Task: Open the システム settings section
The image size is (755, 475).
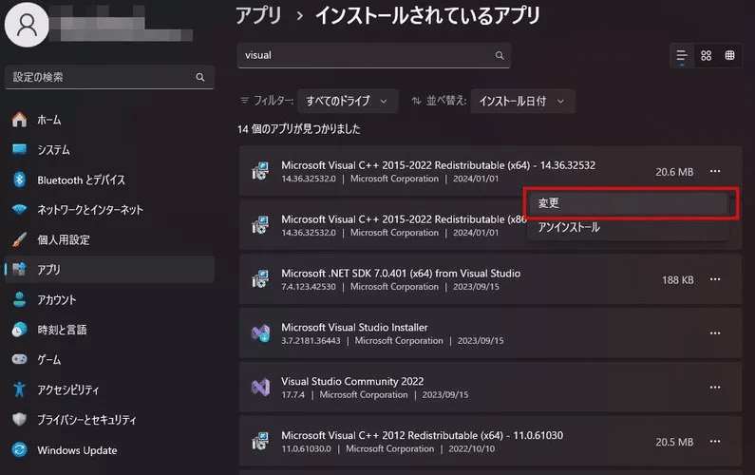Action: coord(109,150)
